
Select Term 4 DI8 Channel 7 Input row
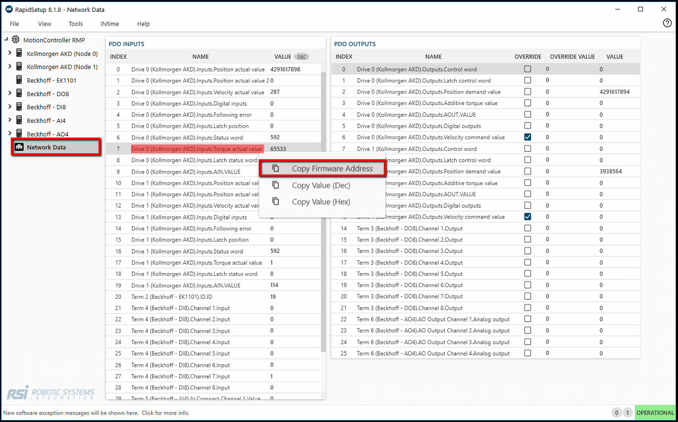213,376
